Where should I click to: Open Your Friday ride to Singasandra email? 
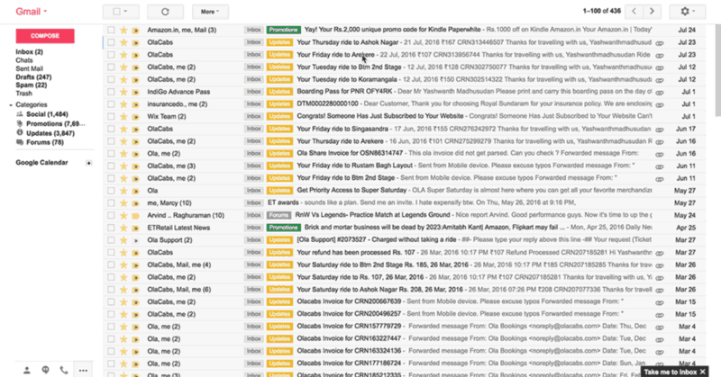(342, 129)
